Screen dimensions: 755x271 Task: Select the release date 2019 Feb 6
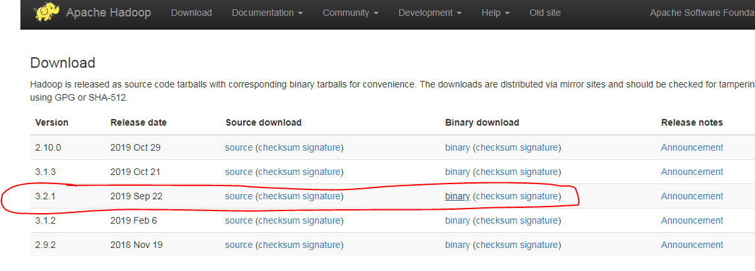[x=133, y=220]
